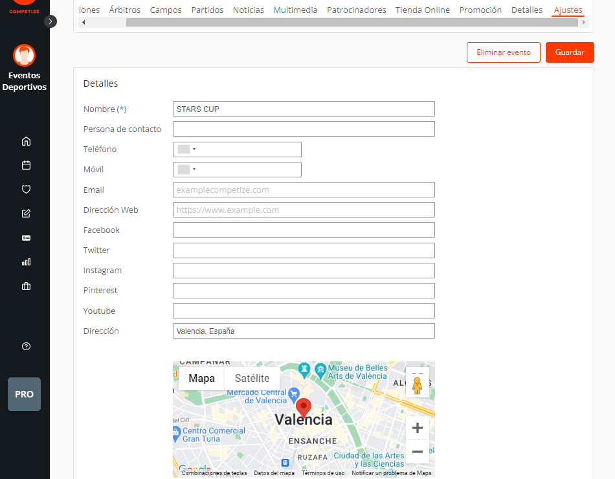This screenshot has width=615, height=479.
Task: Click the Email input field
Action: click(x=304, y=190)
